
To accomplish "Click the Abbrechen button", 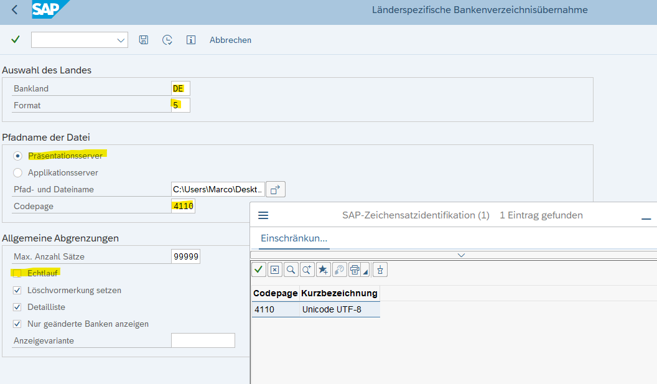I will coord(230,40).
